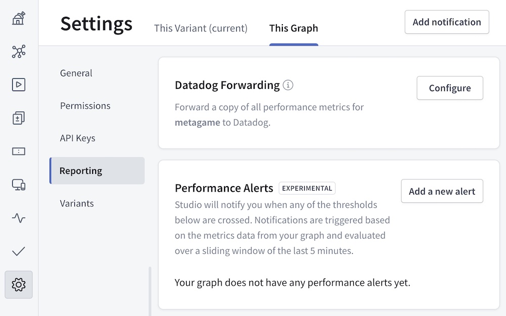
Task: Open the Changelog sidebar icon
Action: coord(19,117)
